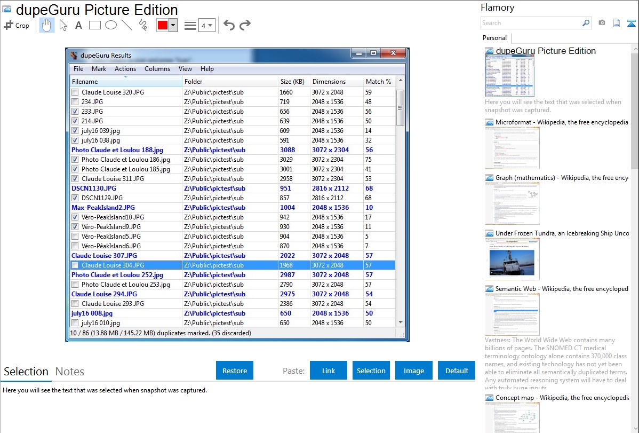Uncheck the Véro-PeakIsland10.JPG checkbox

click(x=75, y=217)
